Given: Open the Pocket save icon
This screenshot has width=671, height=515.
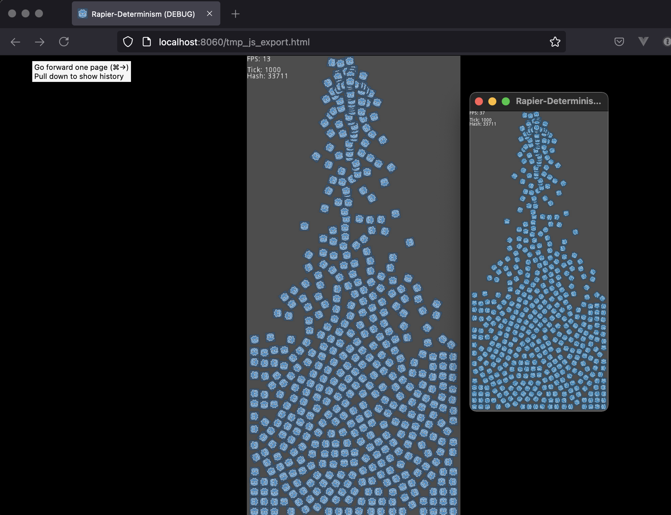Looking at the screenshot, I should coord(619,42).
